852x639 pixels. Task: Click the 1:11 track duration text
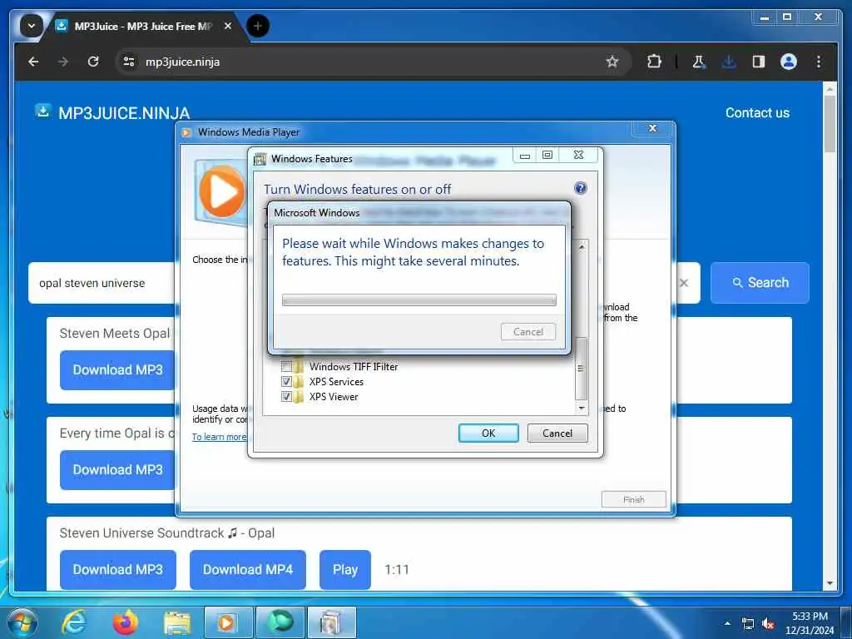pyautogui.click(x=397, y=569)
